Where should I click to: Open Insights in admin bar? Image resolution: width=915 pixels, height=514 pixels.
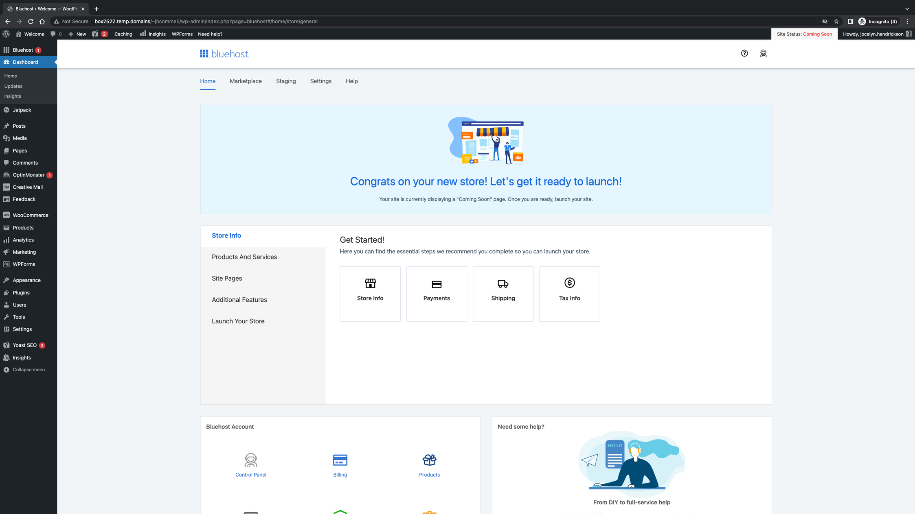[153, 34]
